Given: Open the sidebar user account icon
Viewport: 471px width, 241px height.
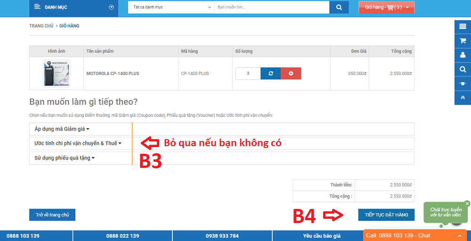Looking at the screenshot, I should 463,55.
